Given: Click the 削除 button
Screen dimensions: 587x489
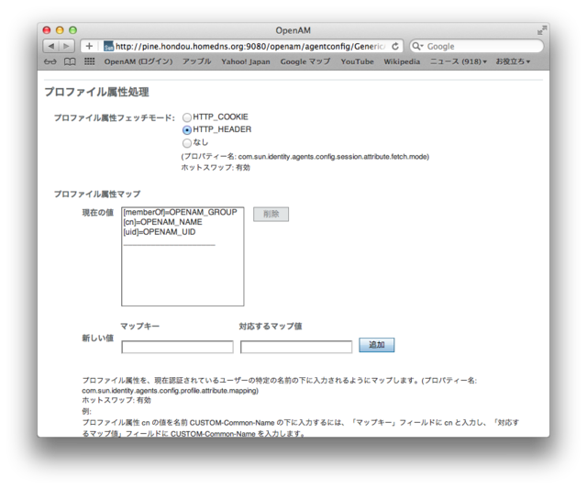Looking at the screenshot, I should click(x=271, y=214).
